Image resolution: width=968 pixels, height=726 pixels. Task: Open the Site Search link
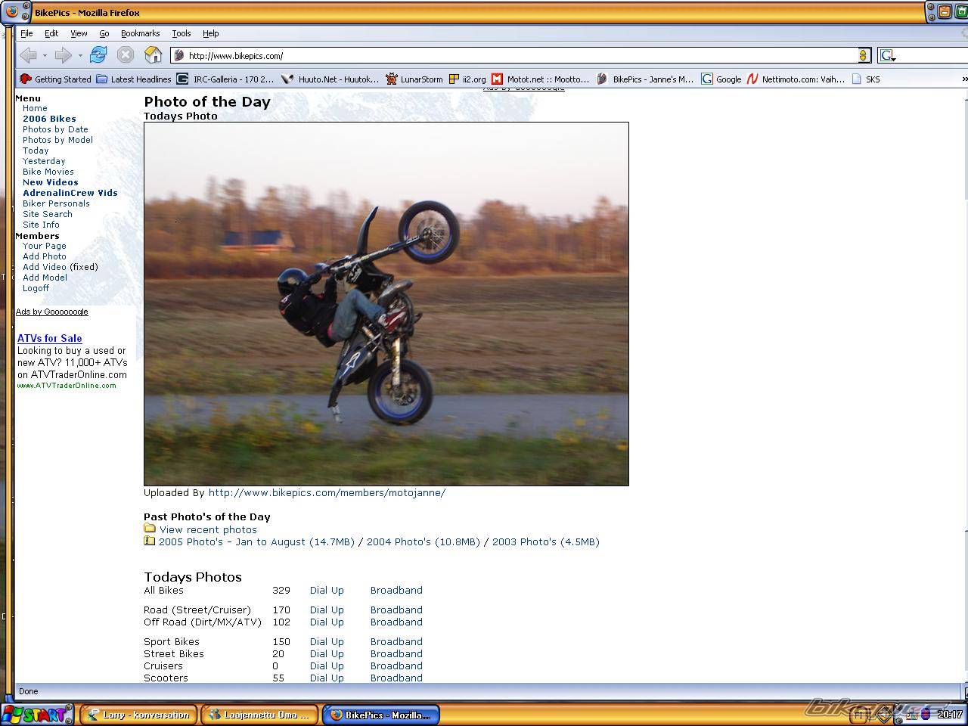point(48,214)
